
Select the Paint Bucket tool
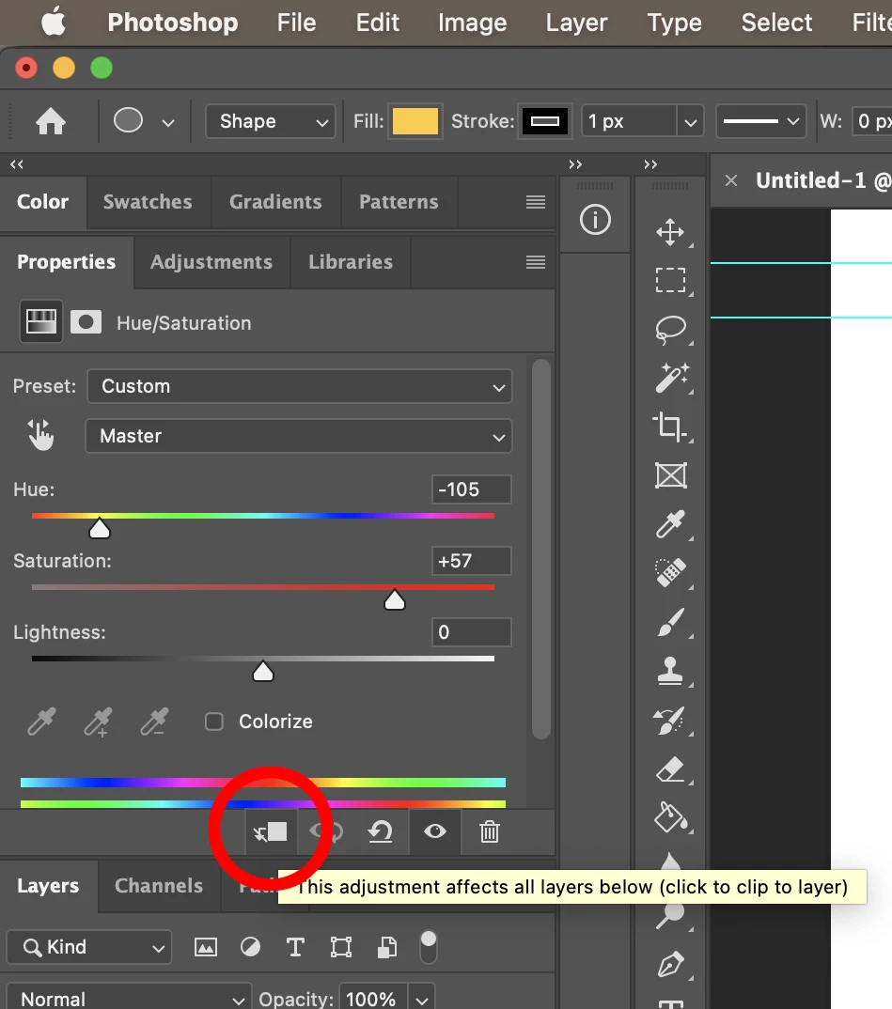pos(670,817)
